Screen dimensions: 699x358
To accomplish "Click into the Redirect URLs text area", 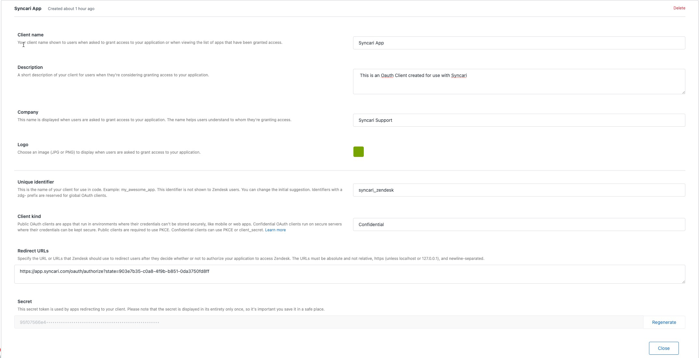I will [x=350, y=274].
